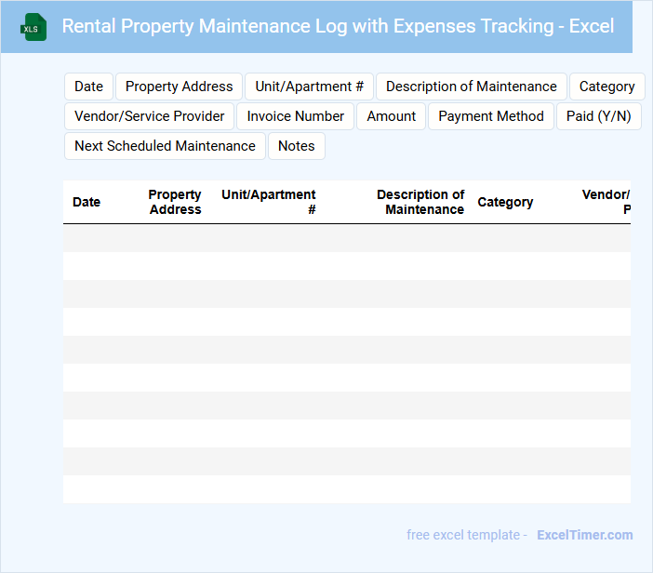Click Description of Maintenance tag
Screen dimensions: 653x573
pos(471,87)
